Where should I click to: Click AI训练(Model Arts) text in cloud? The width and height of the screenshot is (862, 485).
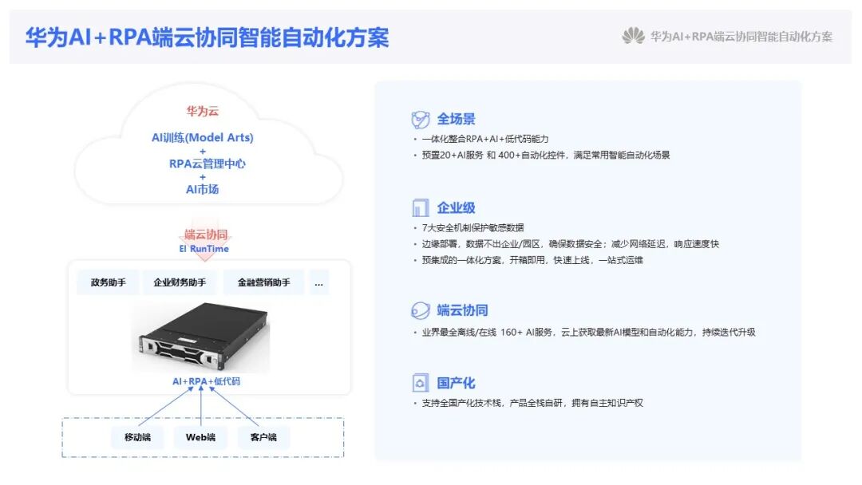(202, 137)
